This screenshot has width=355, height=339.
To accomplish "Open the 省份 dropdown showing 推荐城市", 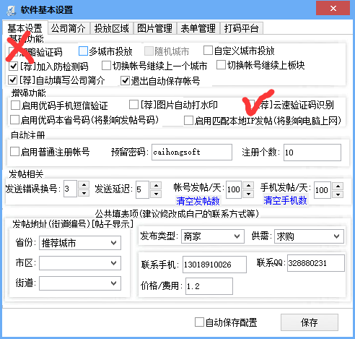I will (x=80, y=243).
